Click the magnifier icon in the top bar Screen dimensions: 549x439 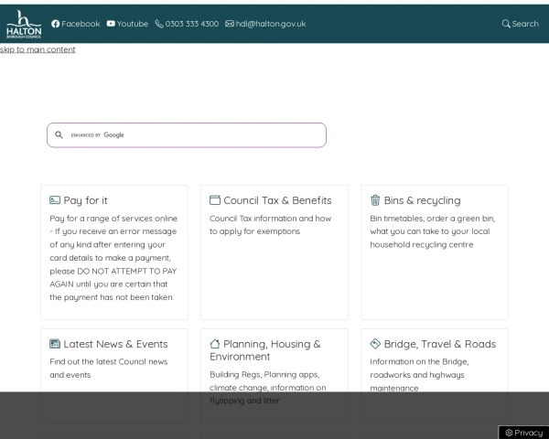(x=506, y=24)
